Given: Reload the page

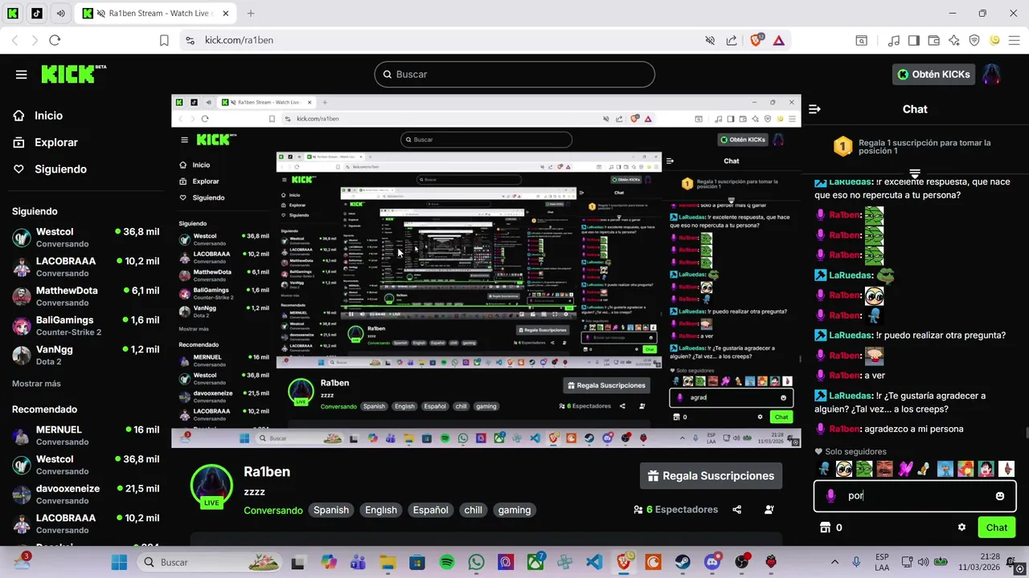Looking at the screenshot, I should 55,40.
